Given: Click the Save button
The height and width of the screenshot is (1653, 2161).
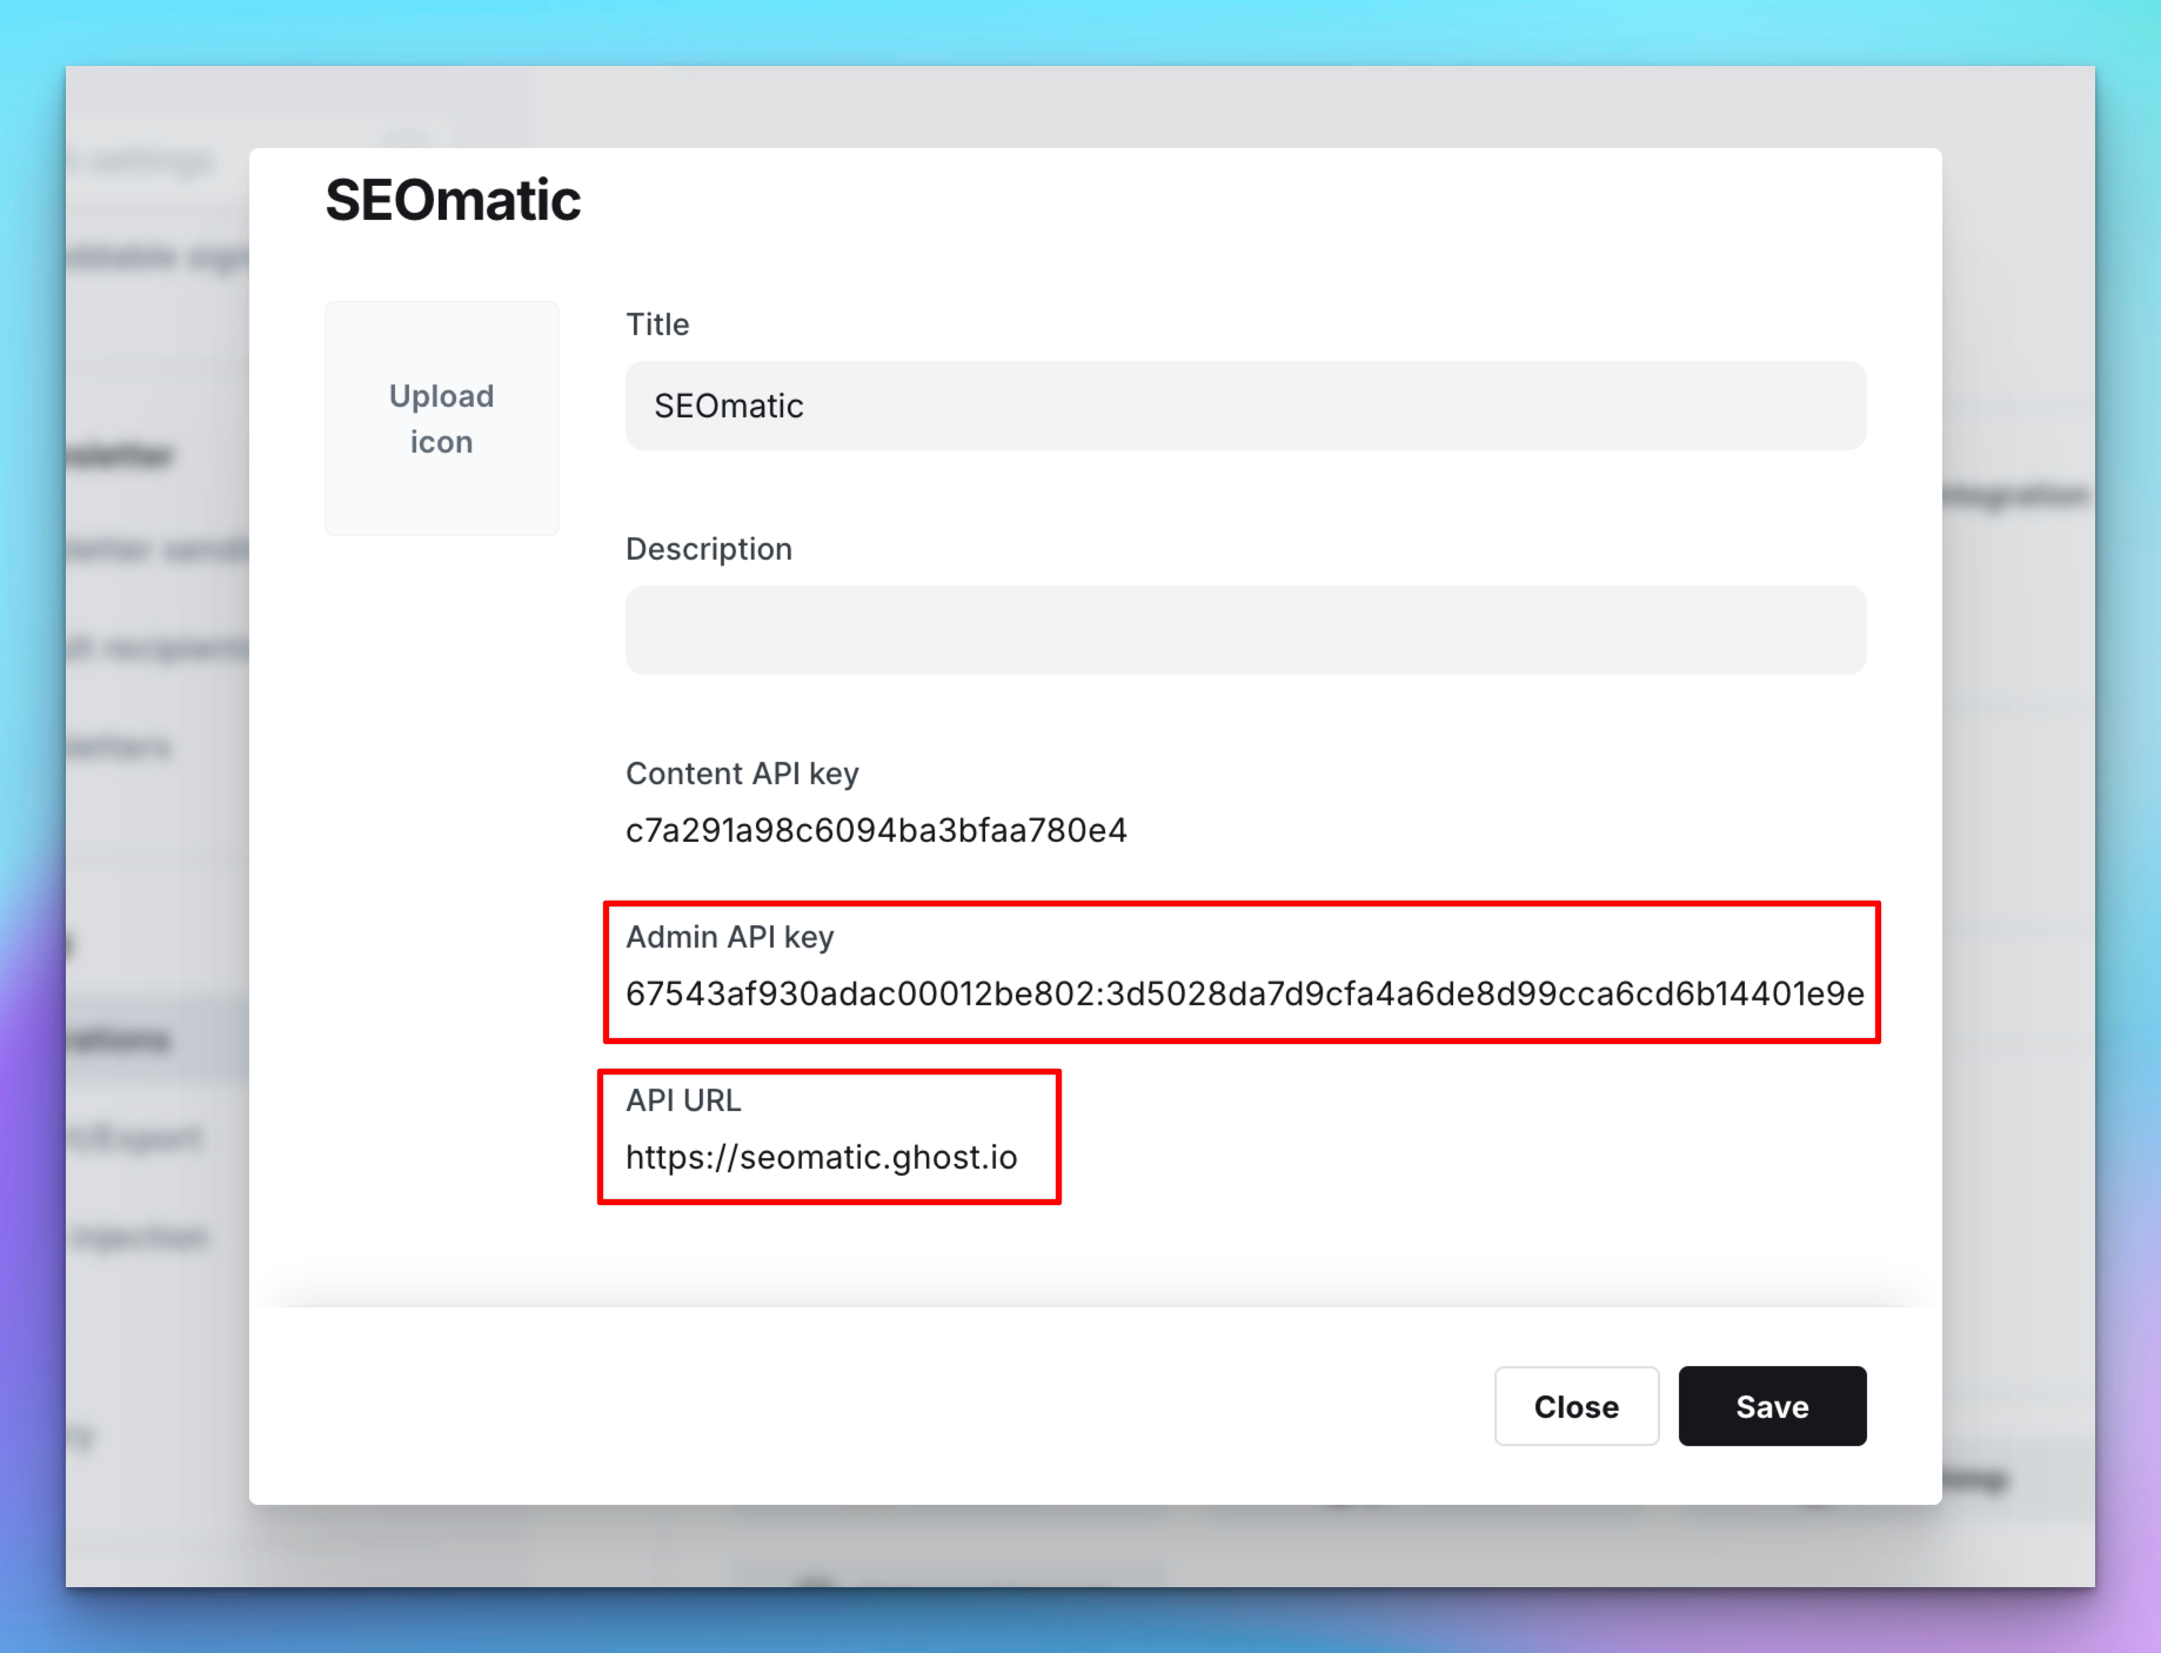Looking at the screenshot, I should (1771, 1406).
